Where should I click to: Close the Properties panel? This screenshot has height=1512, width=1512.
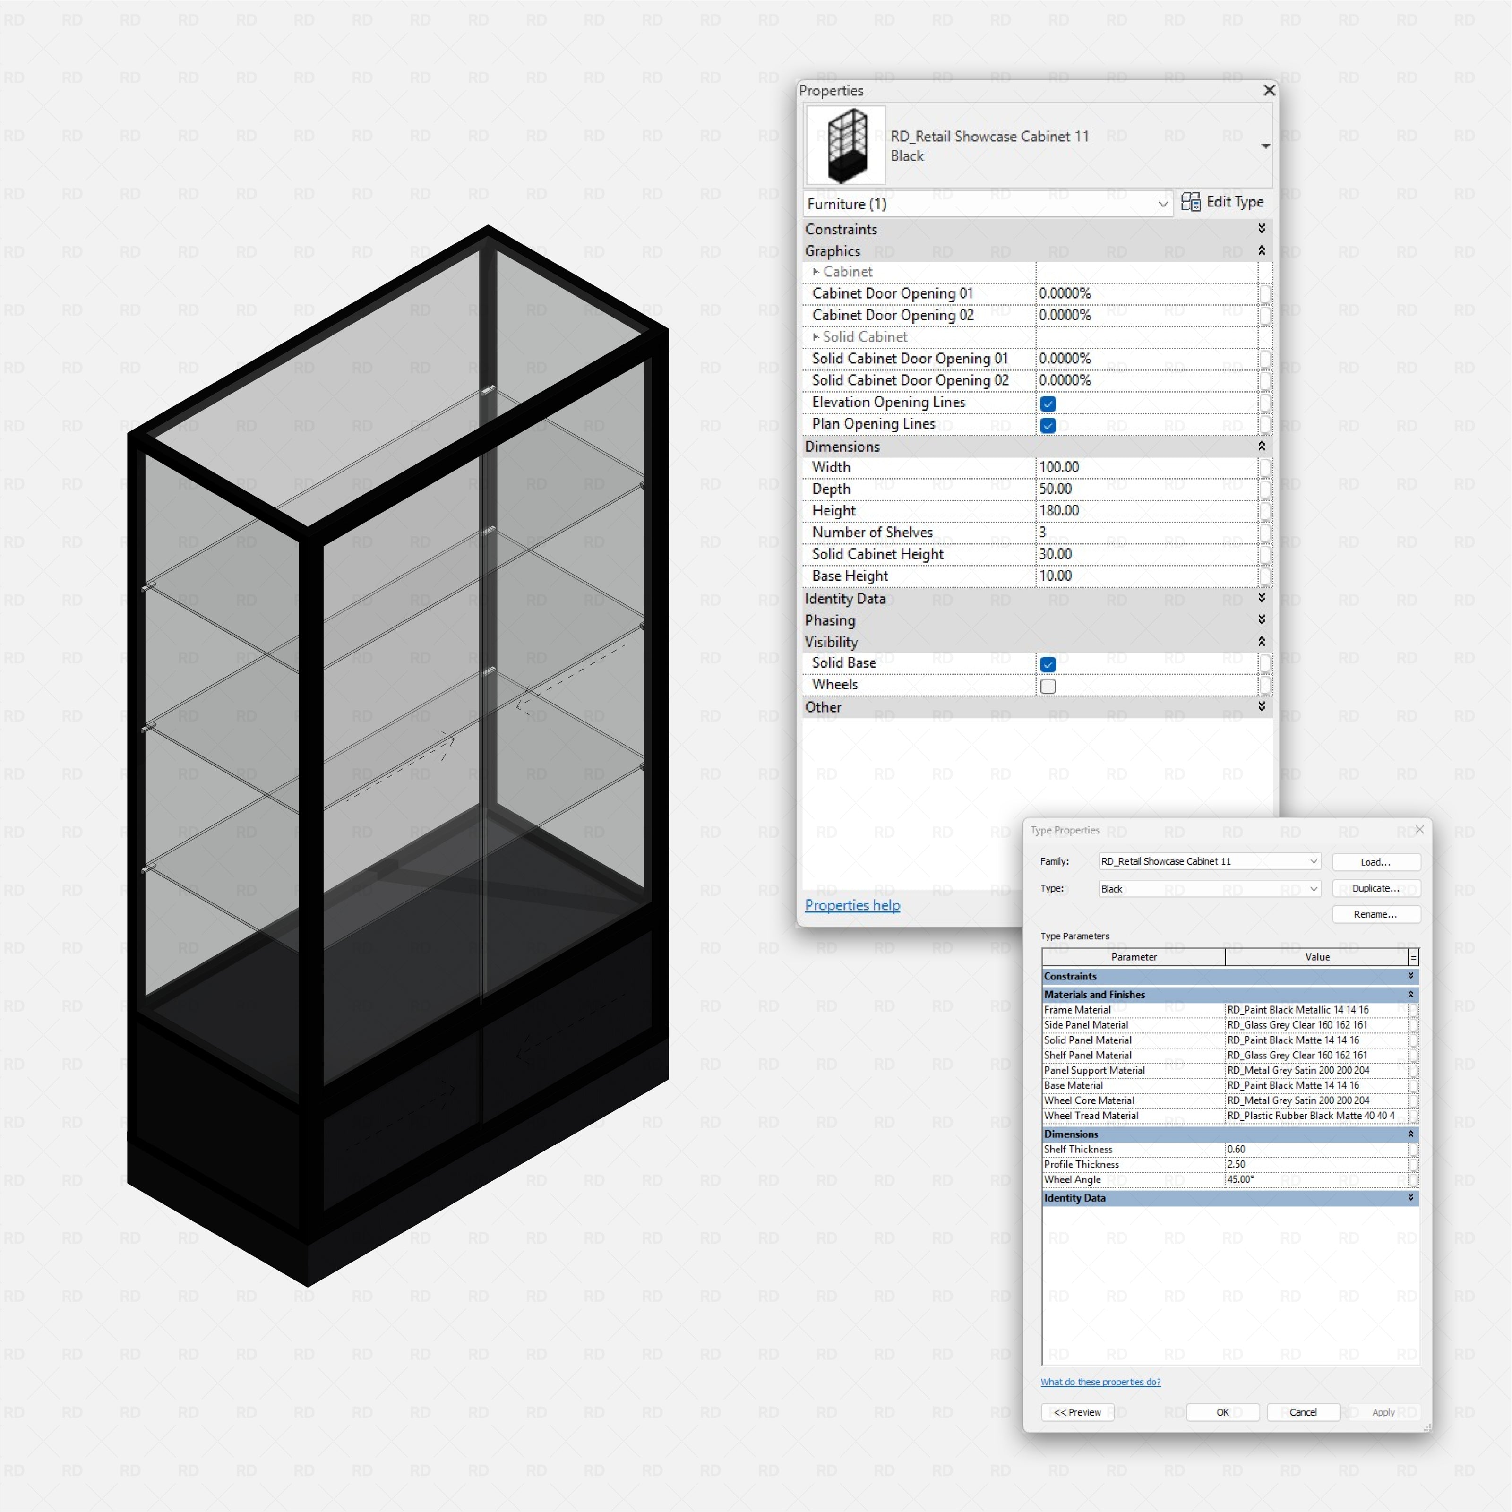[x=1270, y=91]
